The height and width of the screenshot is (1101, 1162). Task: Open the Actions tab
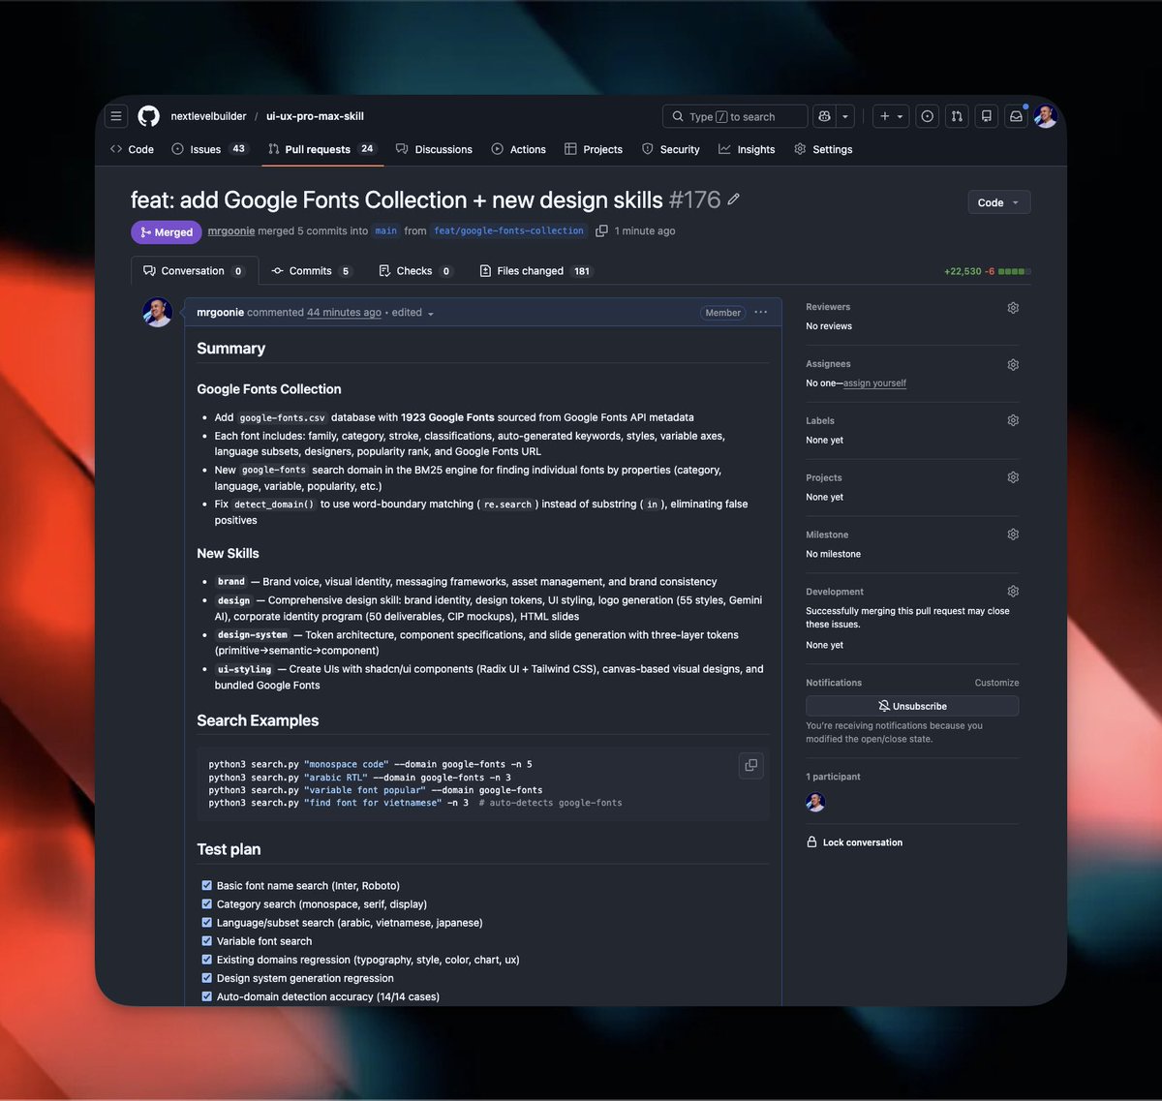(518, 149)
